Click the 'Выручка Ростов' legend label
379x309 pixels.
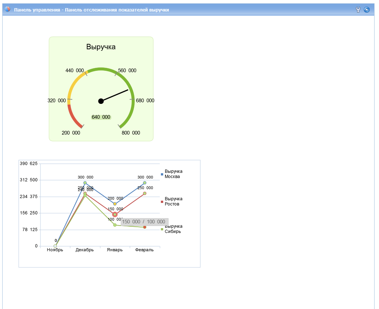(173, 201)
